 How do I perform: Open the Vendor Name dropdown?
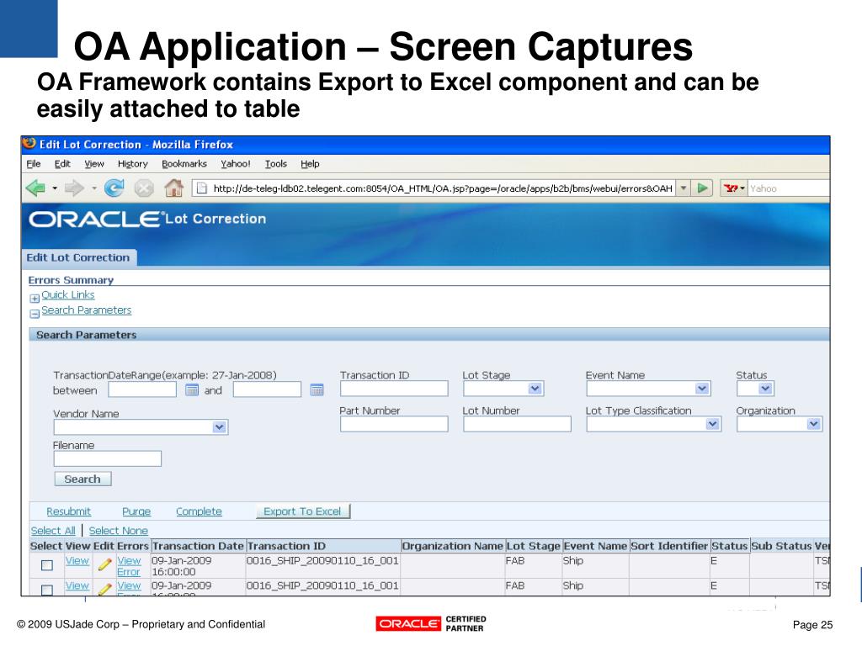(220, 427)
